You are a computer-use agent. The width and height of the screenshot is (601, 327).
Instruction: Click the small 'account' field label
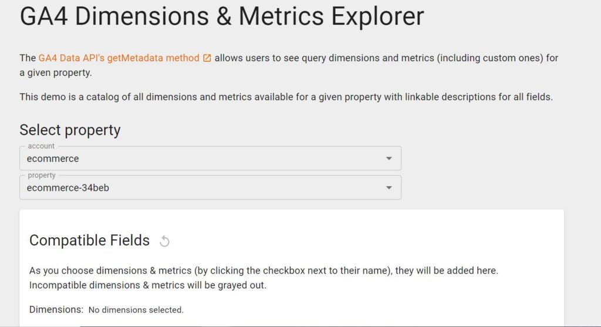tap(41, 146)
